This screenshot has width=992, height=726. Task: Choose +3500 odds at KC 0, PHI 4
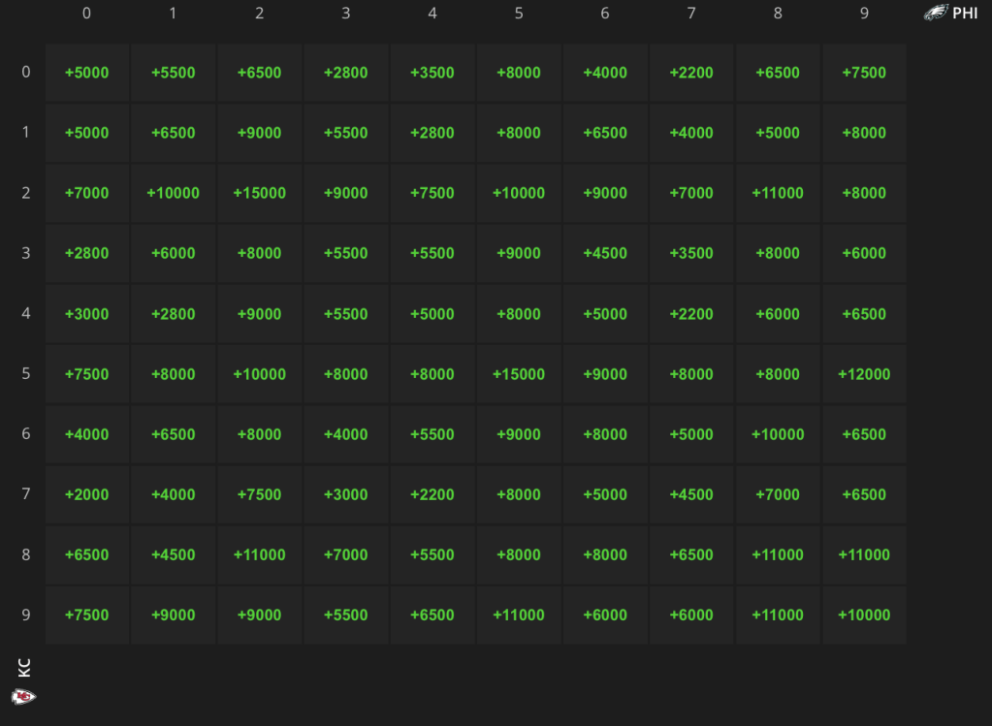click(432, 72)
